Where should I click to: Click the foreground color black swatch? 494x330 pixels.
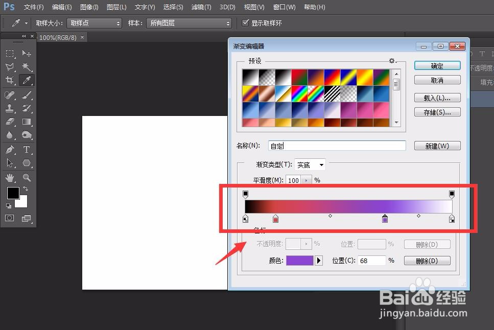(x=13, y=193)
